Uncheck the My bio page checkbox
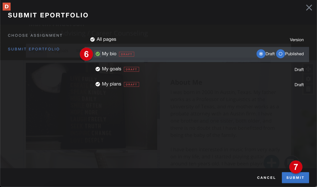The width and height of the screenshot is (317, 187). coord(98,54)
